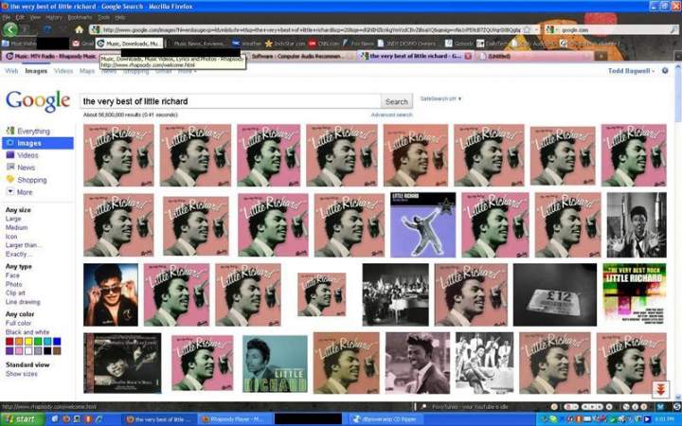This screenshot has width=682, height=426.
Task: Open the Schools bookmark
Action: pyautogui.click(x=459, y=43)
